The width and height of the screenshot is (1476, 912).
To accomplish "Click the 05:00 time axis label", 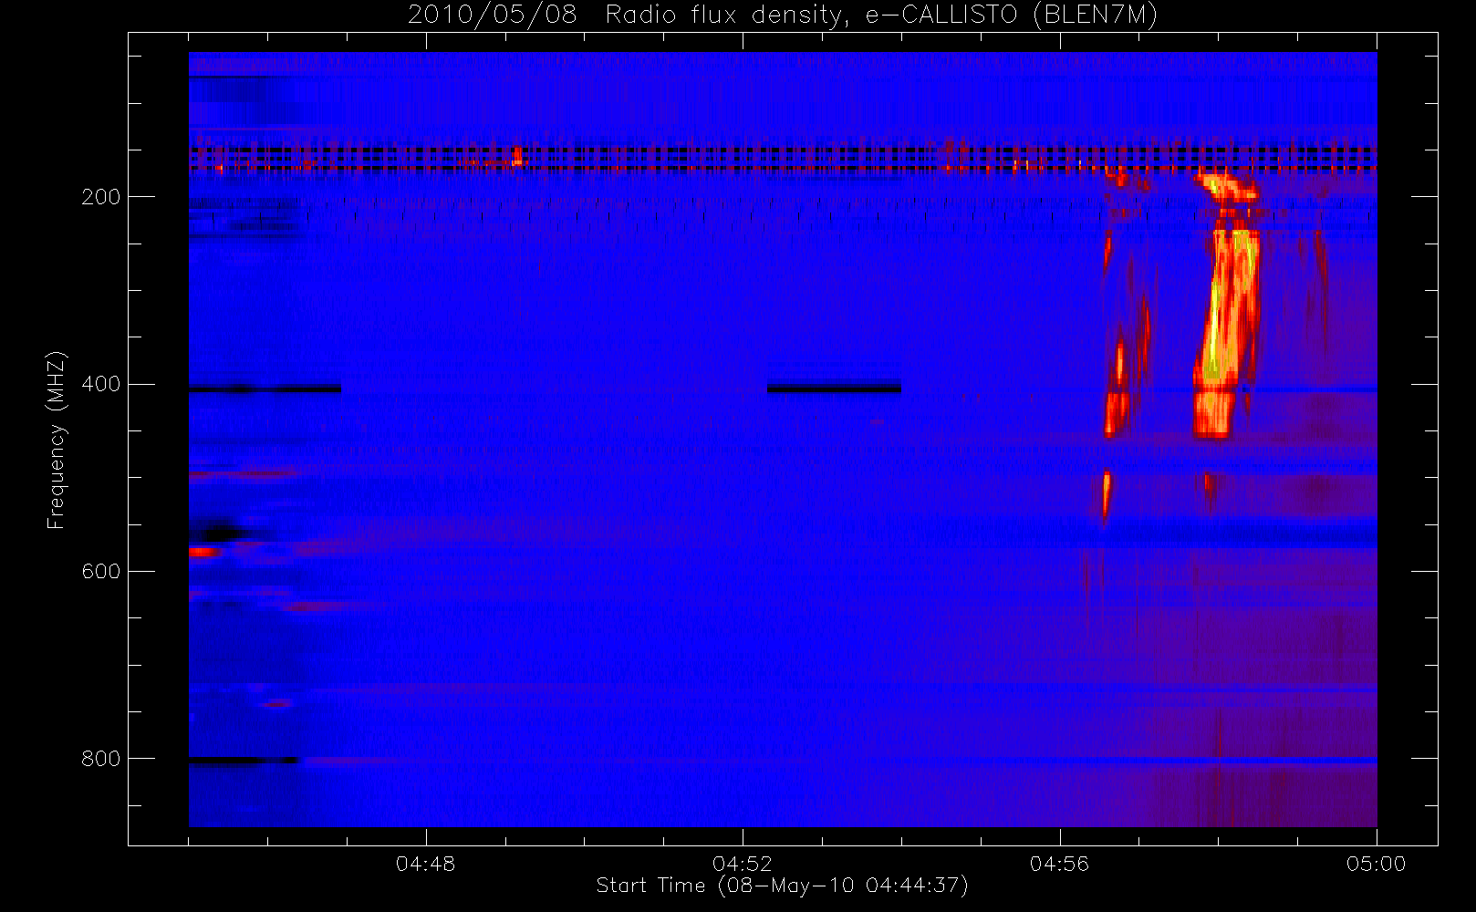I will coord(1376,864).
